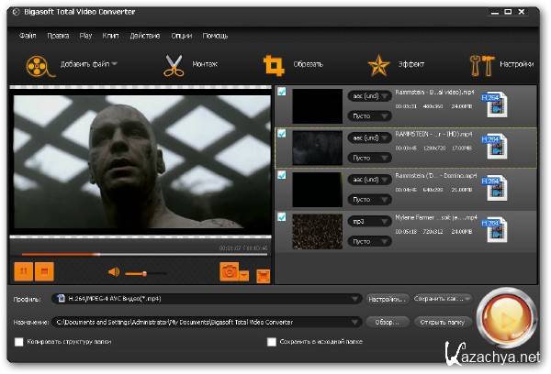Mute audio using the speaker icon
The image size is (551, 374).
click(114, 272)
